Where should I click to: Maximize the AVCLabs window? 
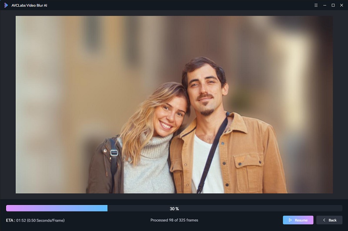tap(333, 5)
